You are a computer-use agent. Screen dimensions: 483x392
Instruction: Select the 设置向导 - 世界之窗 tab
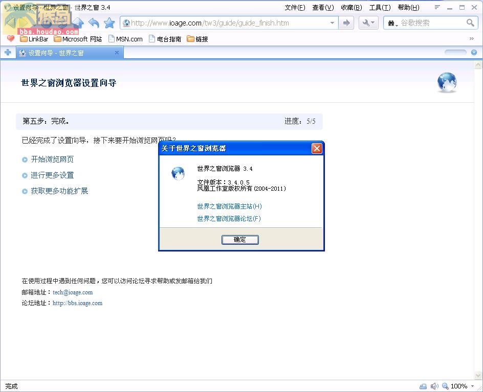70,53
